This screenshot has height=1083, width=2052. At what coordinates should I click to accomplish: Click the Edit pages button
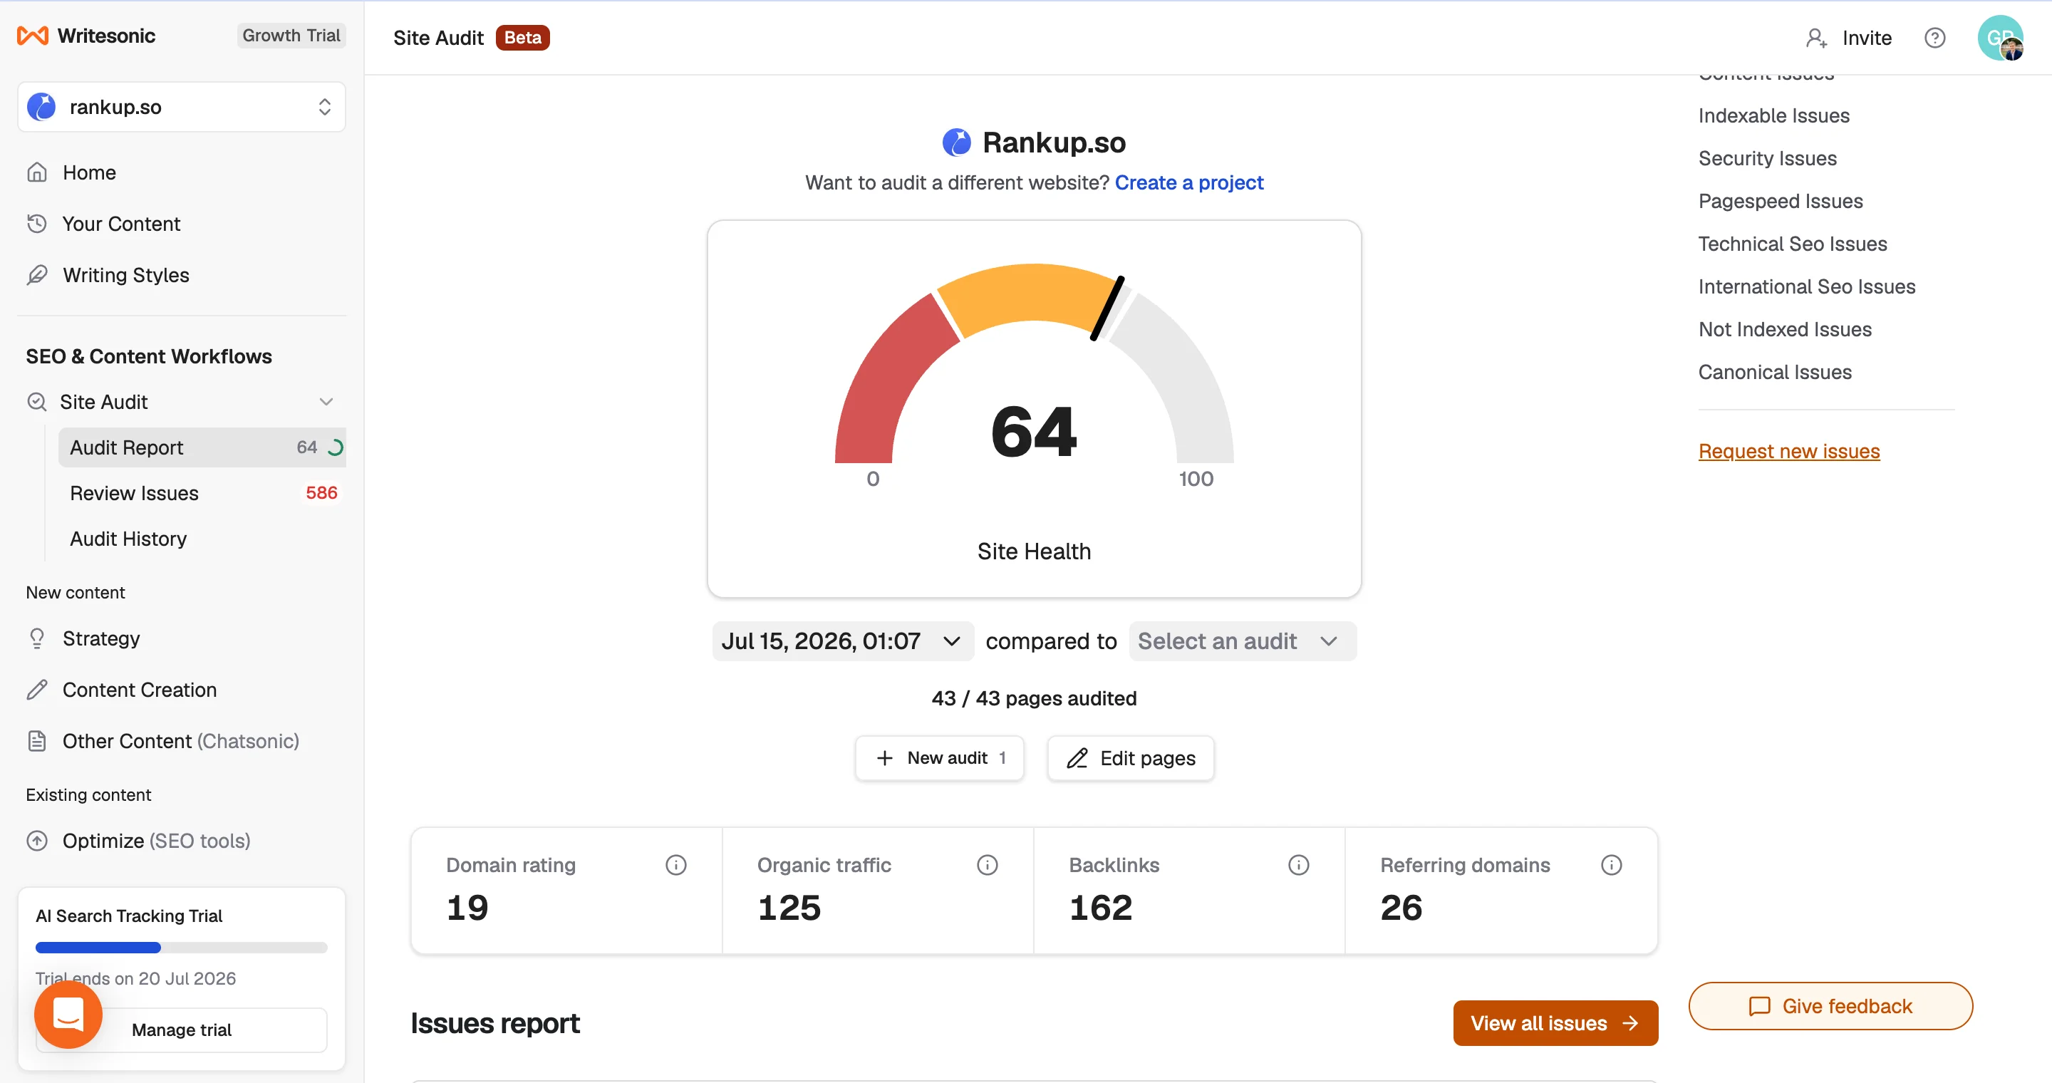1130,758
